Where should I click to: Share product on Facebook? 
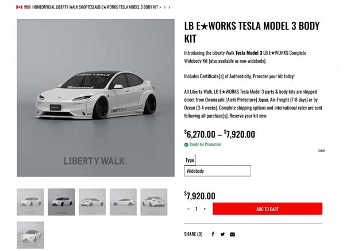click(x=213, y=234)
